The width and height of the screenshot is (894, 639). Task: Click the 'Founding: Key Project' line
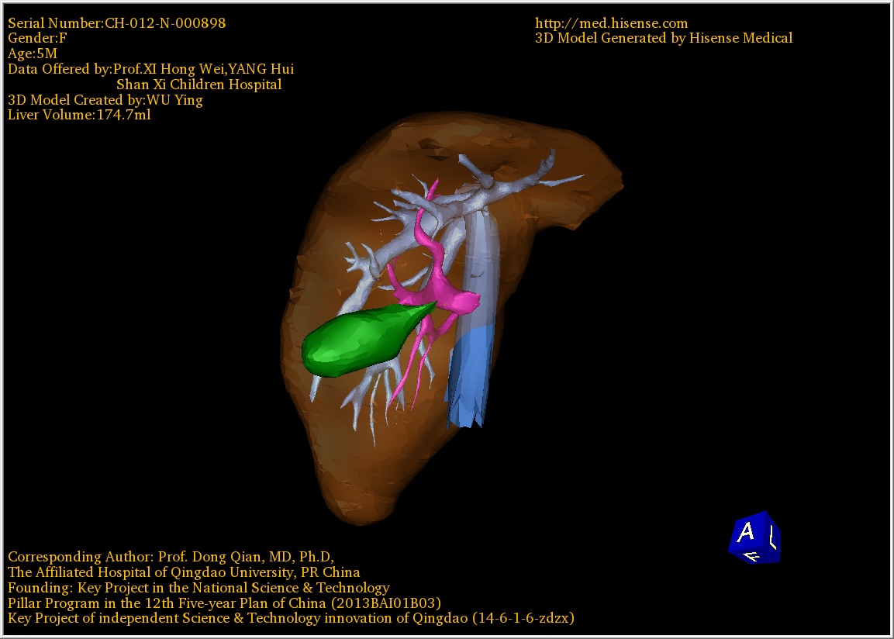pos(199,588)
